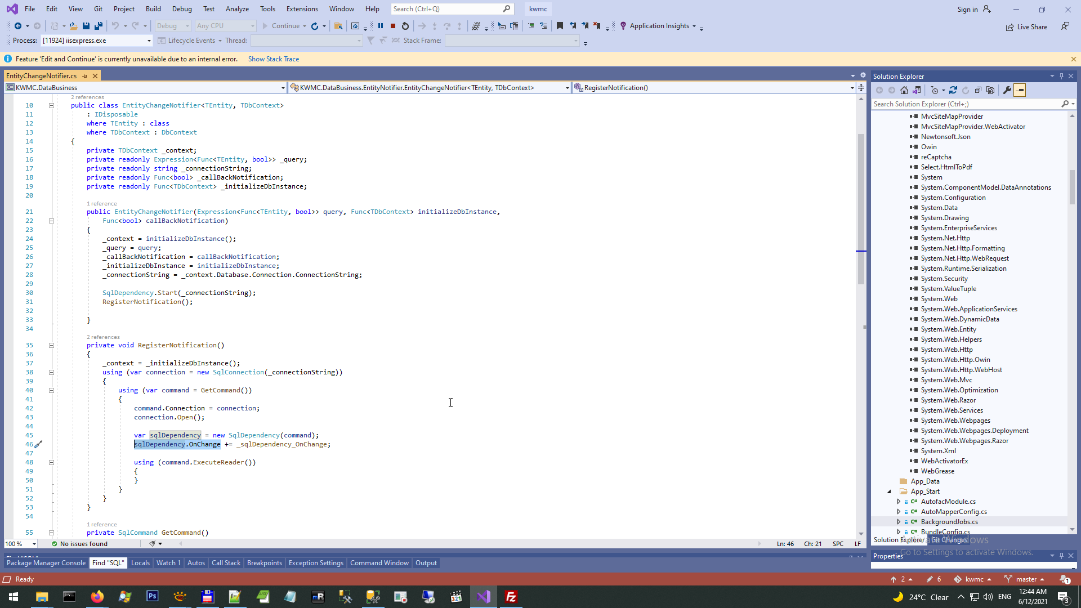Click Show Stack Trace link
The image size is (1081, 608).
point(274,59)
